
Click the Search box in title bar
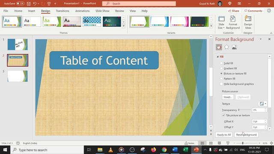coord(139,3)
